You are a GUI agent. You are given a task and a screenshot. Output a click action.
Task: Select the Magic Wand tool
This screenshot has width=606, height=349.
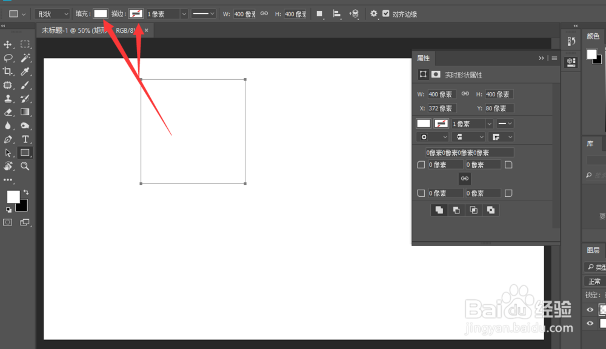25,58
